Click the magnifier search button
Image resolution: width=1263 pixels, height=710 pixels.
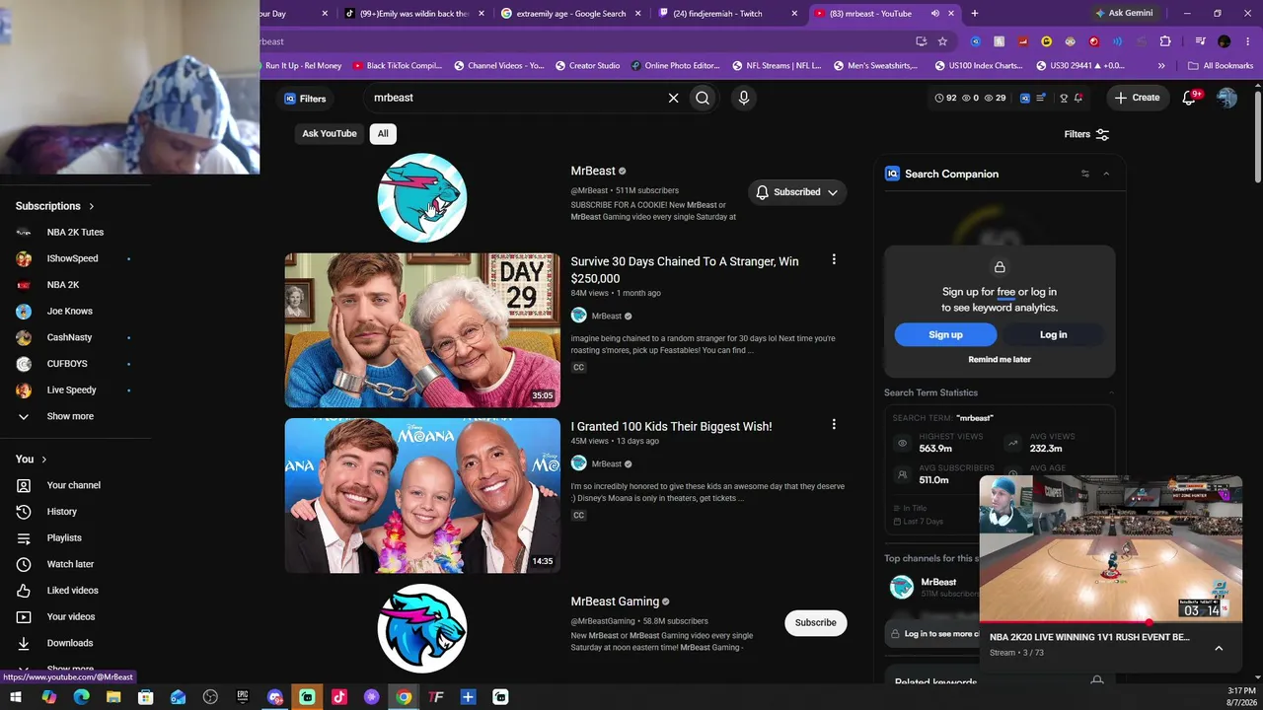point(703,98)
